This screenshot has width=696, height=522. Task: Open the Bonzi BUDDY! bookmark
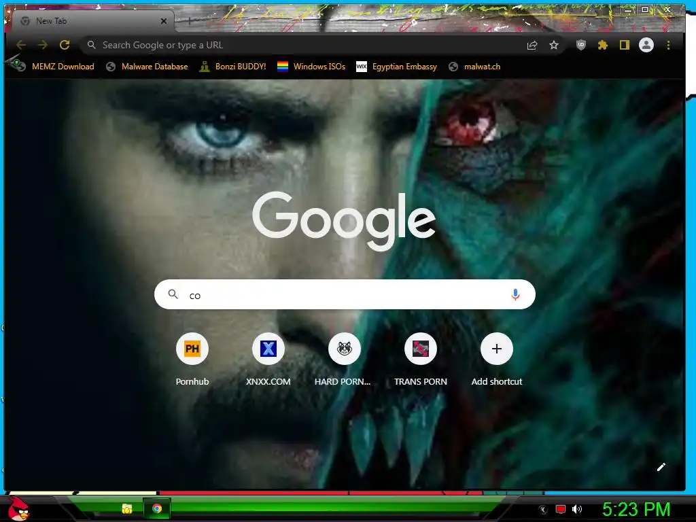(x=233, y=67)
